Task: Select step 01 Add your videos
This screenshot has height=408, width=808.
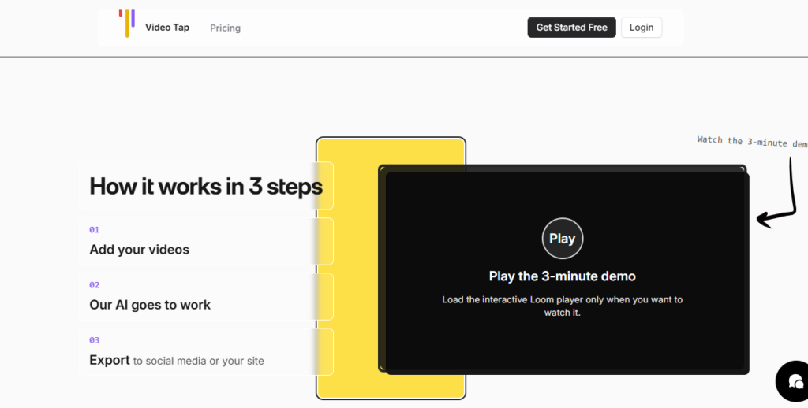Action: click(206, 241)
